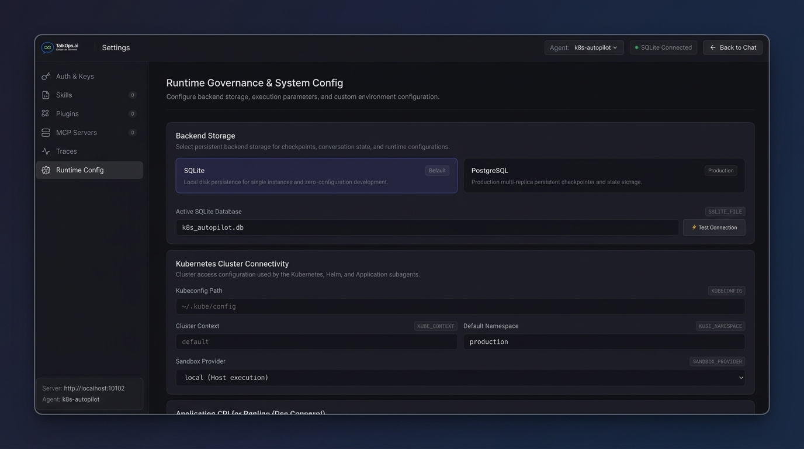This screenshot has width=804, height=449.
Task: Click the Default badge on SQLite card
Action: (x=437, y=171)
